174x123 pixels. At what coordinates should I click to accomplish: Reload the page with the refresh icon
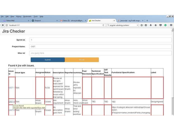pyautogui.click(x=103, y=25)
